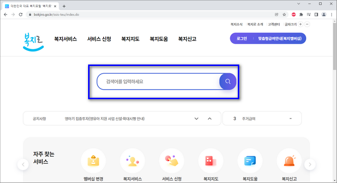Open the media control playlist icon
This screenshot has width=337, height=183.
click(309, 14)
